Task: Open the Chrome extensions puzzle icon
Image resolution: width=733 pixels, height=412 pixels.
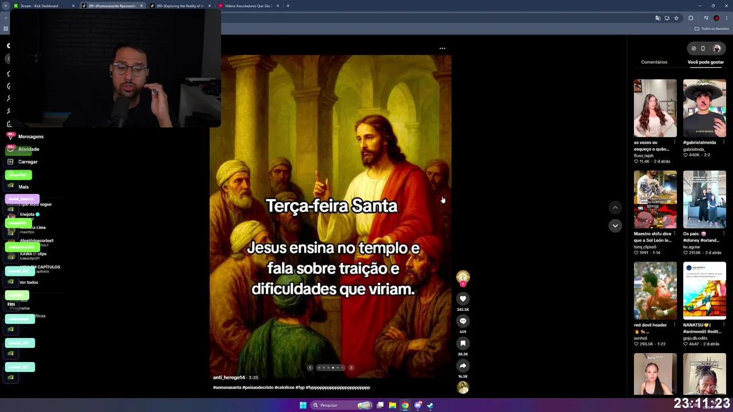Action: point(691,18)
